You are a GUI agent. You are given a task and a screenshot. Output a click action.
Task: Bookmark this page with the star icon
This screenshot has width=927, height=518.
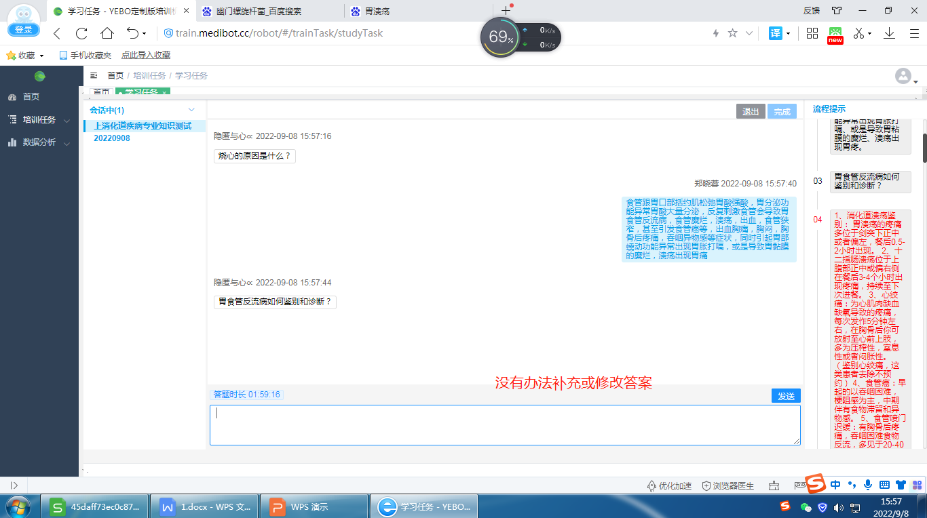[x=733, y=33]
